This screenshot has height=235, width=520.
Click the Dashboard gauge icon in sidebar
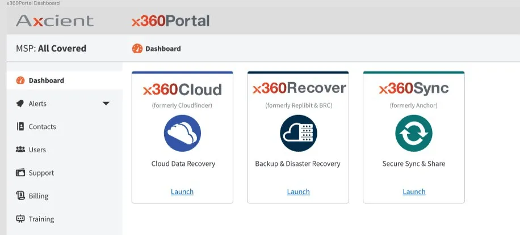[x=20, y=80]
